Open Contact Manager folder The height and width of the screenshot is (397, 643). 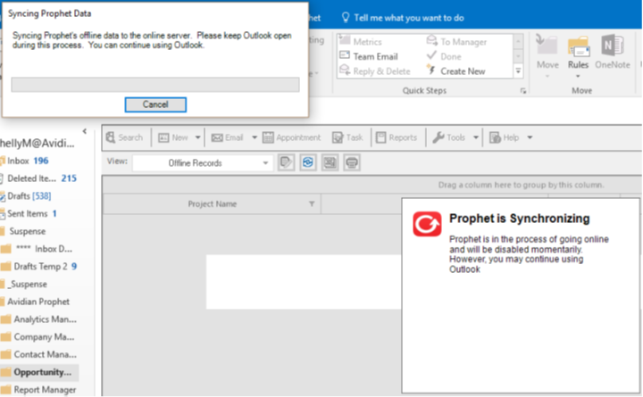[39, 354]
